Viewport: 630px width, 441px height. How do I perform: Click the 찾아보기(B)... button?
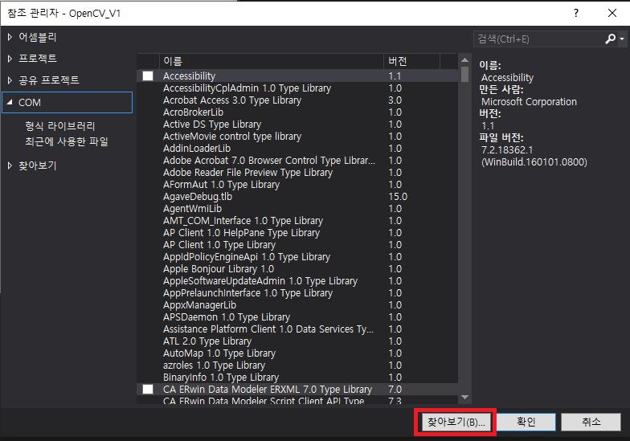456,423
